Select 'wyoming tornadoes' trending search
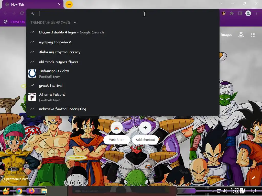Viewport: 262px width, 196px height. click(x=123, y=42)
